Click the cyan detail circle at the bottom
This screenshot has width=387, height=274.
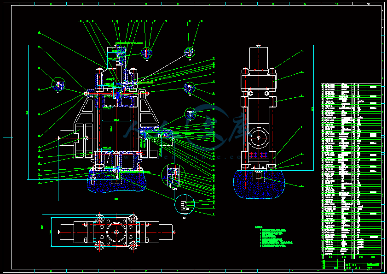click(x=185, y=204)
